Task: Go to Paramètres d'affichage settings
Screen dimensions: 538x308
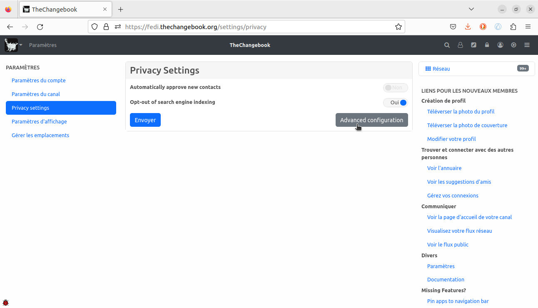Action: [x=39, y=122]
